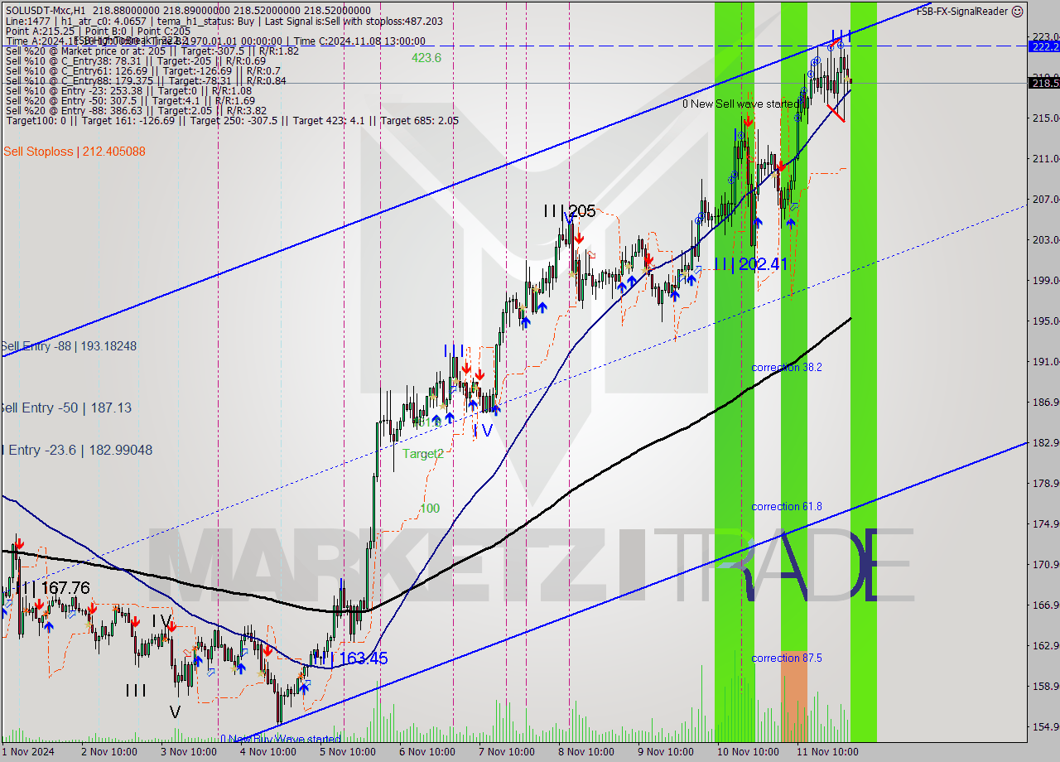Click the 'Sell Entry -88 | 193.18248' label

69,345
